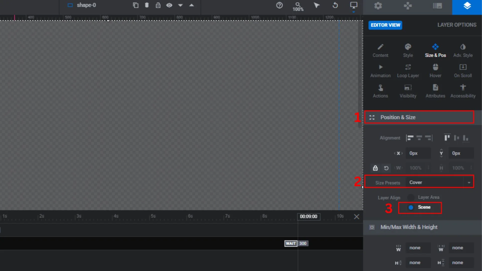Edit the max height none field
482x271 pixels.
(461, 263)
